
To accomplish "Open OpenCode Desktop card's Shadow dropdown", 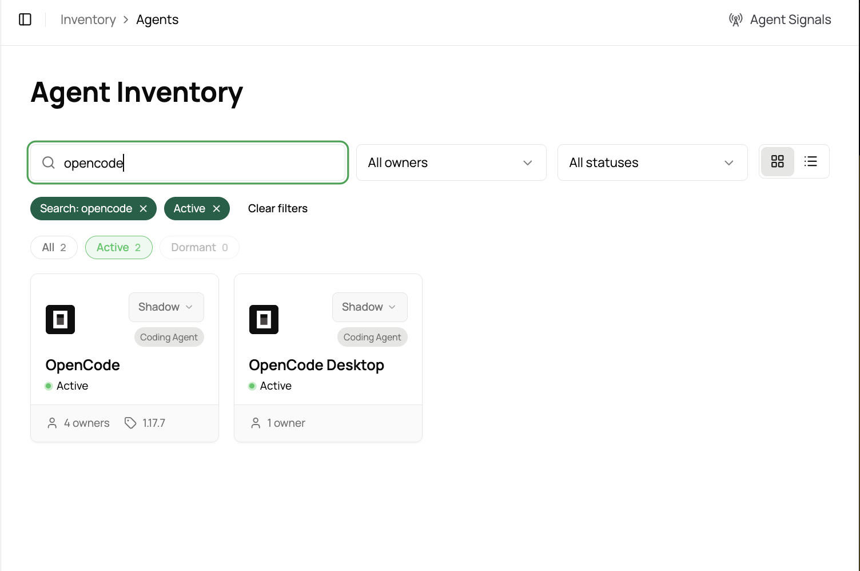I will (x=370, y=307).
